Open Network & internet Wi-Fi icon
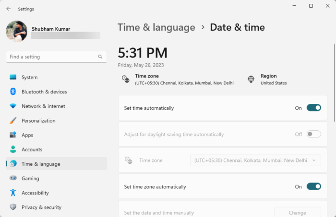The width and height of the screenshot is (336, 217). point(13,106)
